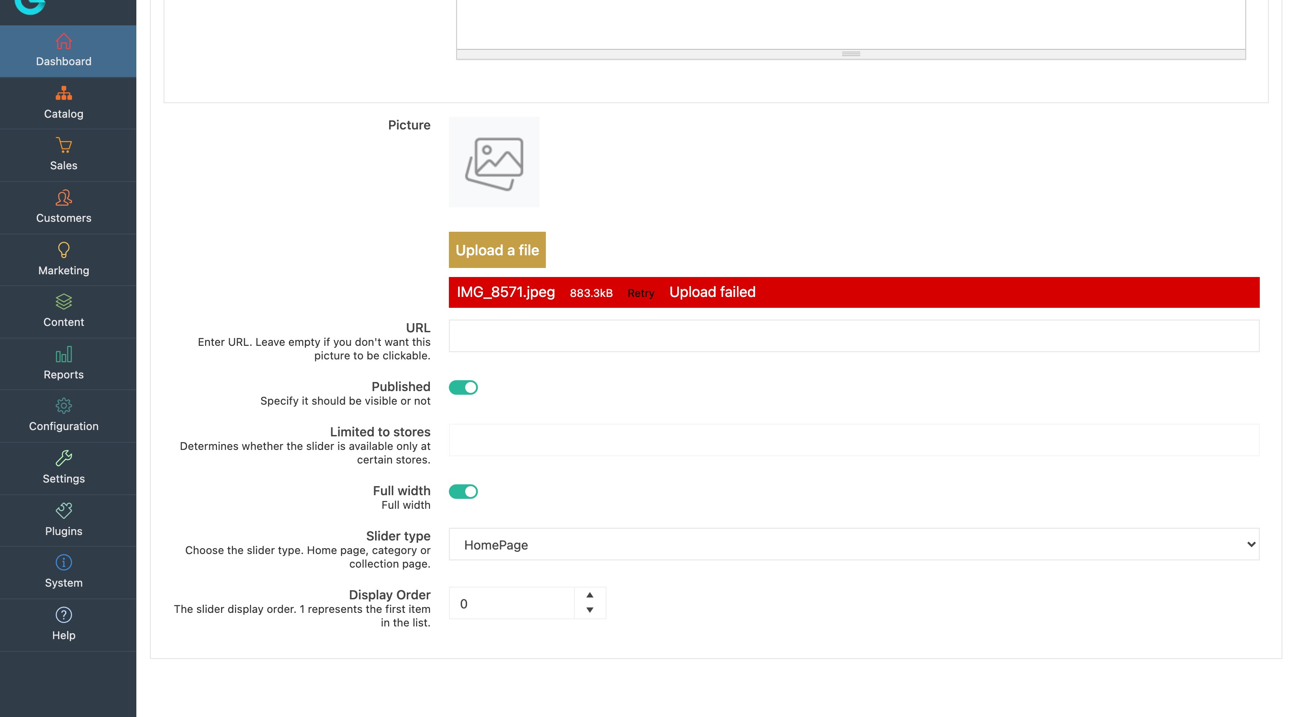This screenshot has width=1296, height=717.
Task: Open the Configuration gear icon
Action: tap(63, 406)
